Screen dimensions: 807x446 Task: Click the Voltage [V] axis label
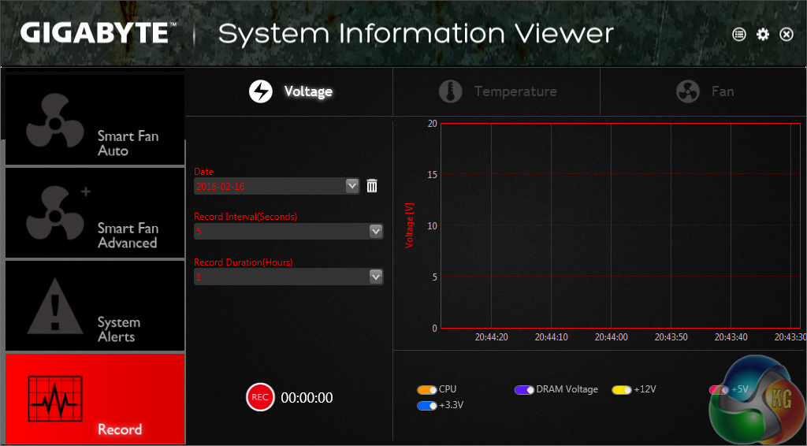410,225
